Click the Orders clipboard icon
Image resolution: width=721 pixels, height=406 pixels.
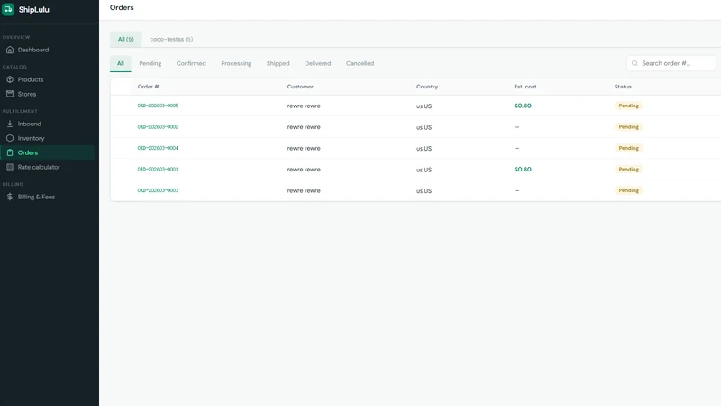(x=10, y=152)
